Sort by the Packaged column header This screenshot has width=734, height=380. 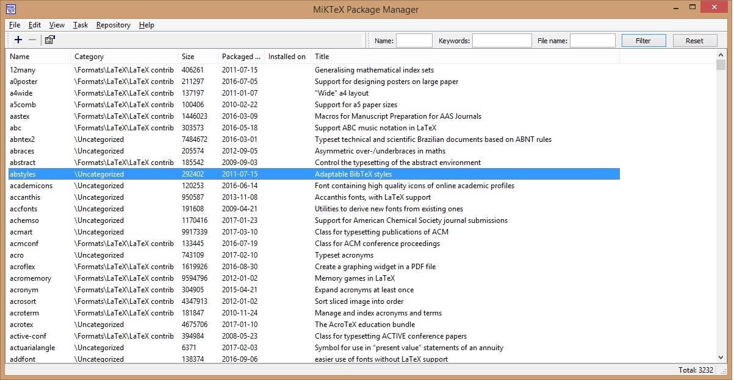click(242, 57)
